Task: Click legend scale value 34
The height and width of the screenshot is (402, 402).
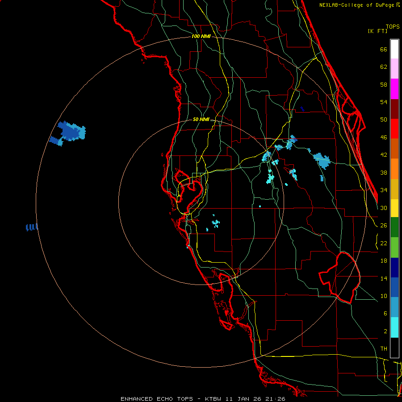Action: tap(384, 190)
